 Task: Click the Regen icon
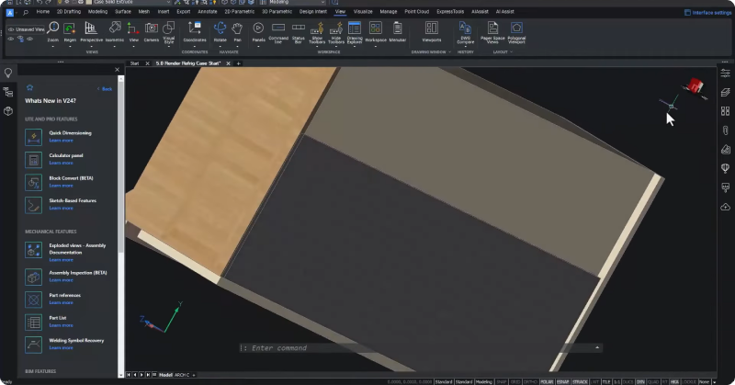tap(70, 32)
